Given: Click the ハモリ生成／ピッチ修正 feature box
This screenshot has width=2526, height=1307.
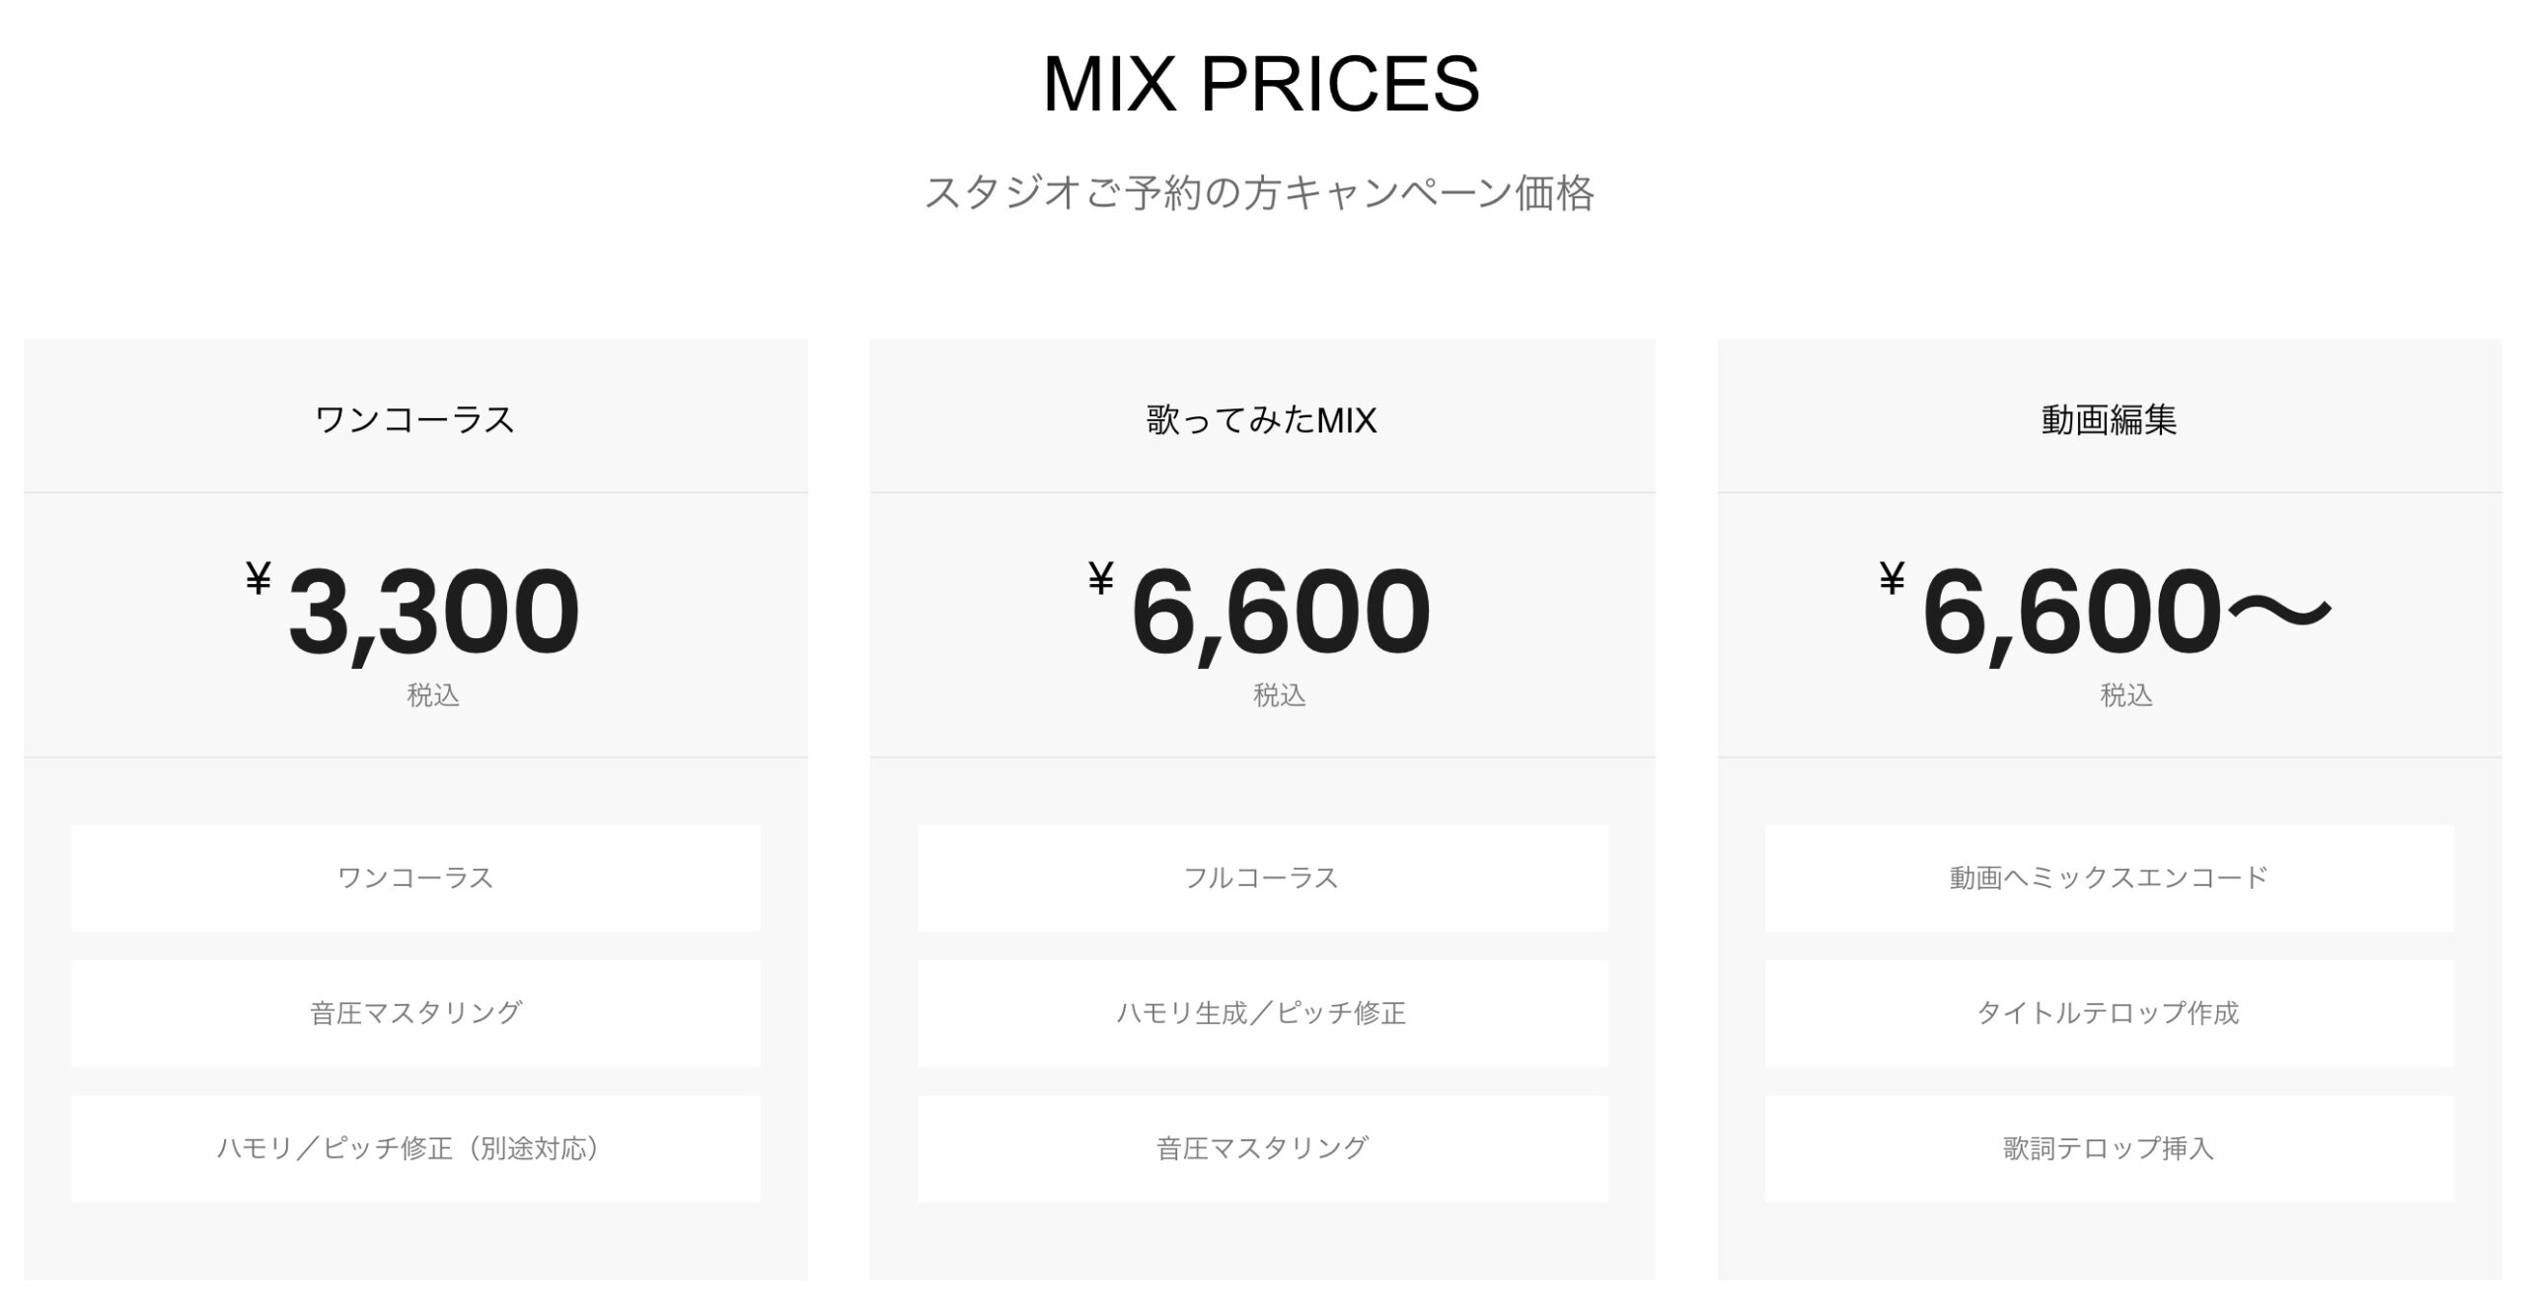Looking at the screenshot, I should point(1262,1013).
